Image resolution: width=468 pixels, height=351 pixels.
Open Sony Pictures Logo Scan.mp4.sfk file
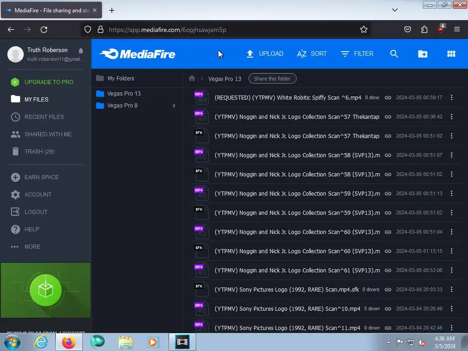click(287, 289)
